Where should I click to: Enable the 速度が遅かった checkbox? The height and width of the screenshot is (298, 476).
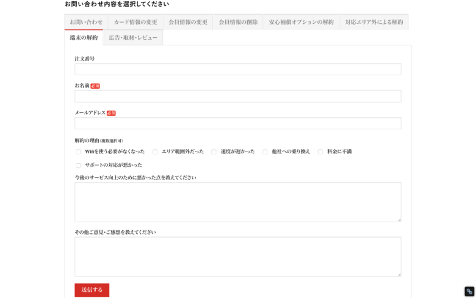click(x=214, y=152)
